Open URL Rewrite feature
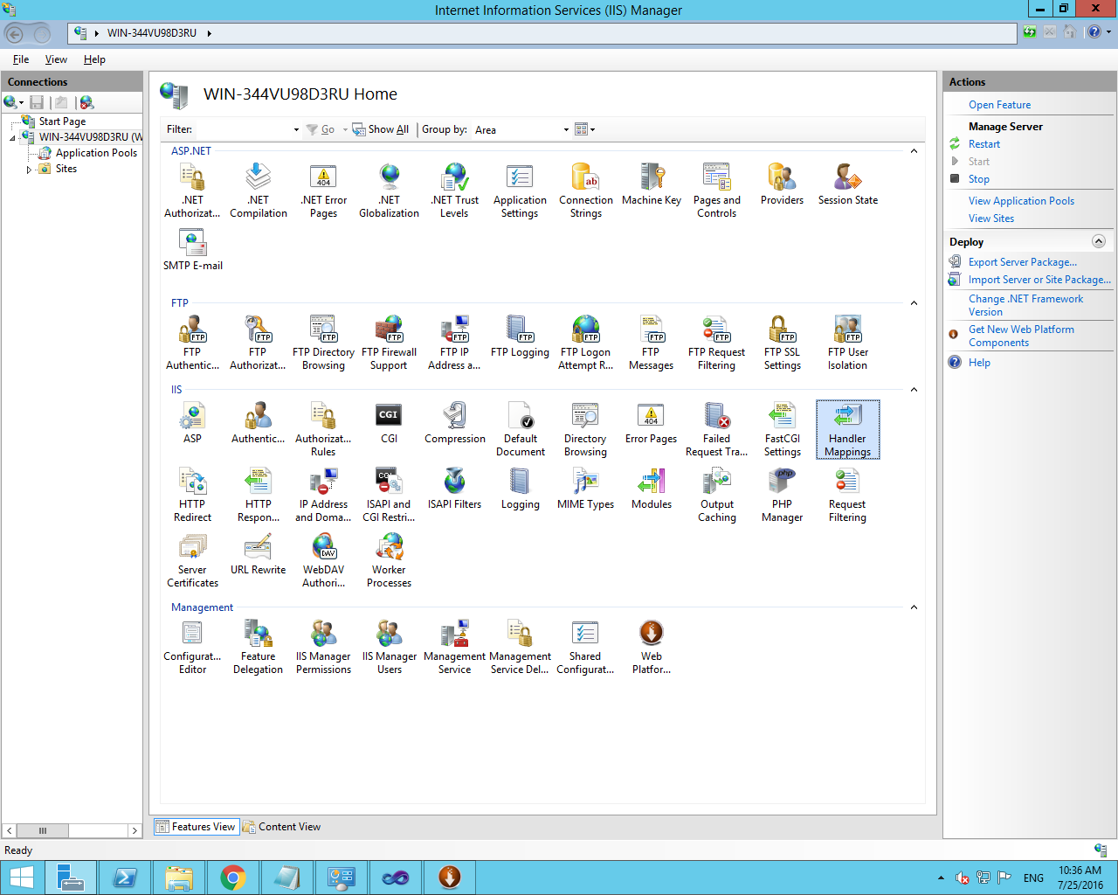The height and width of the screenshot is (895, 1118). coord(258,554)
